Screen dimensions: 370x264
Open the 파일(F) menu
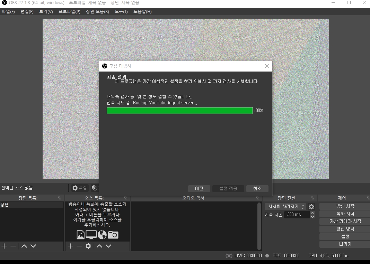[8, 11]
